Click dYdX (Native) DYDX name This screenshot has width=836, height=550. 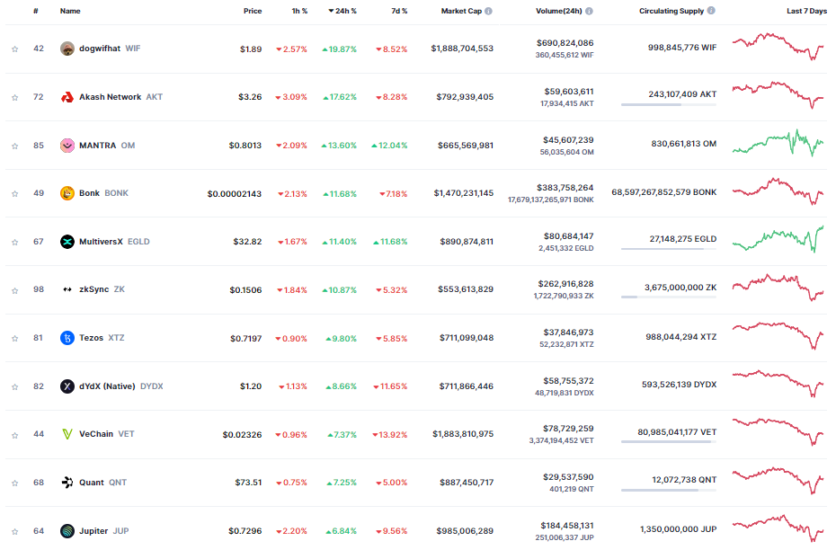pos(121,386)
